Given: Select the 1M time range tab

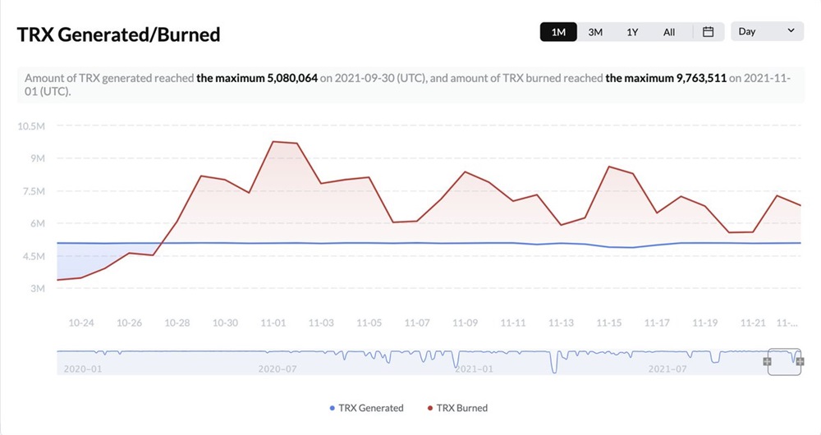Looking at the screenshot, I should (x=558, y=32).
